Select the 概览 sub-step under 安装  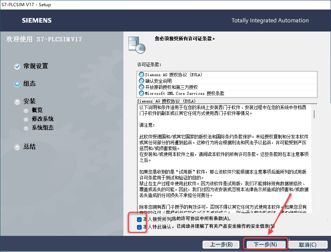(26, 110)
